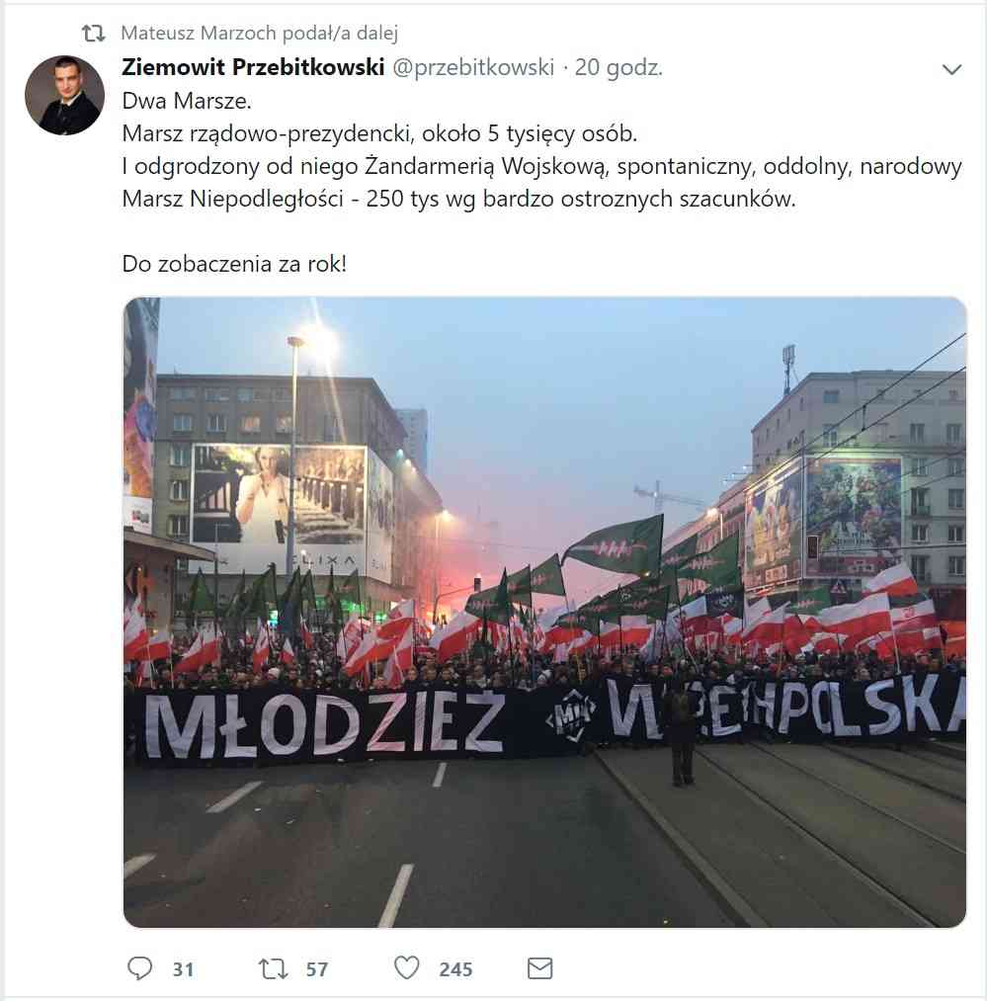Click the reply speech bubble icon
The width and height of the screenshot is (987, 1001).
point(140,968)
